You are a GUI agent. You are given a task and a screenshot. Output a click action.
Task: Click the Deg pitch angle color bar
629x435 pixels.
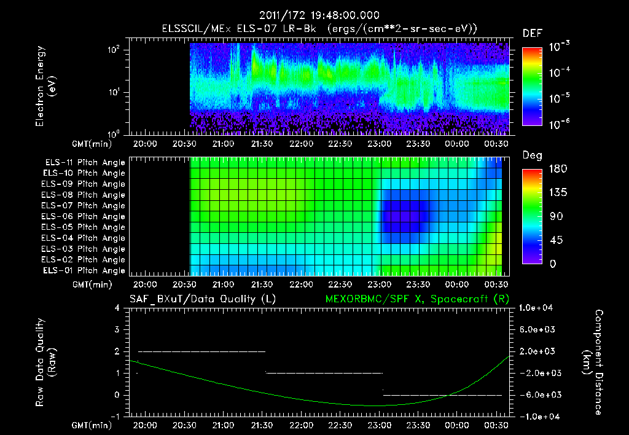pyautogui.click(x=532, y=216)
